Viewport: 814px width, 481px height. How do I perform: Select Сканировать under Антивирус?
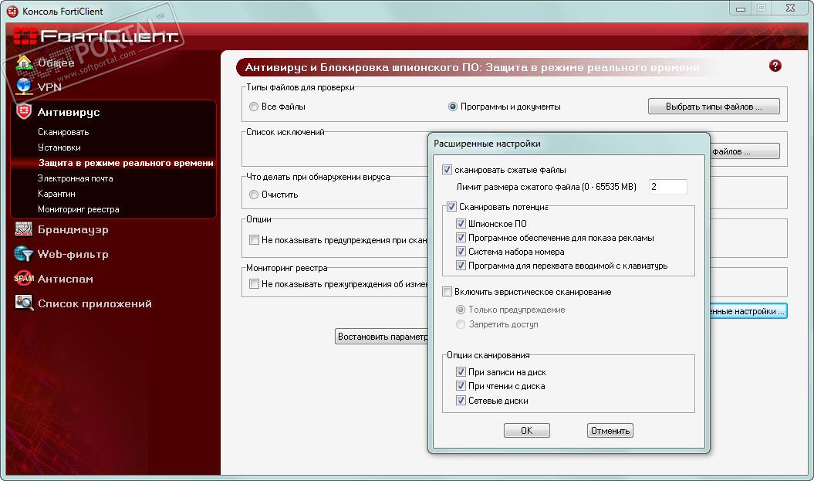63,132
